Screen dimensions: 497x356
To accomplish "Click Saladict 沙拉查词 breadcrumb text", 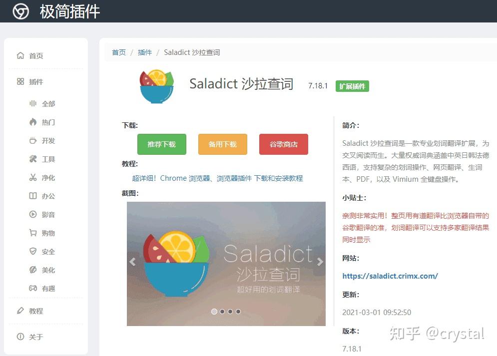I will (192, 52).
